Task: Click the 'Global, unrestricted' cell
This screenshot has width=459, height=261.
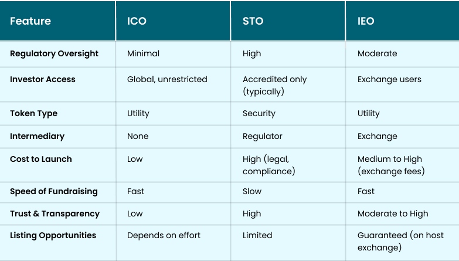Action: 167,79
